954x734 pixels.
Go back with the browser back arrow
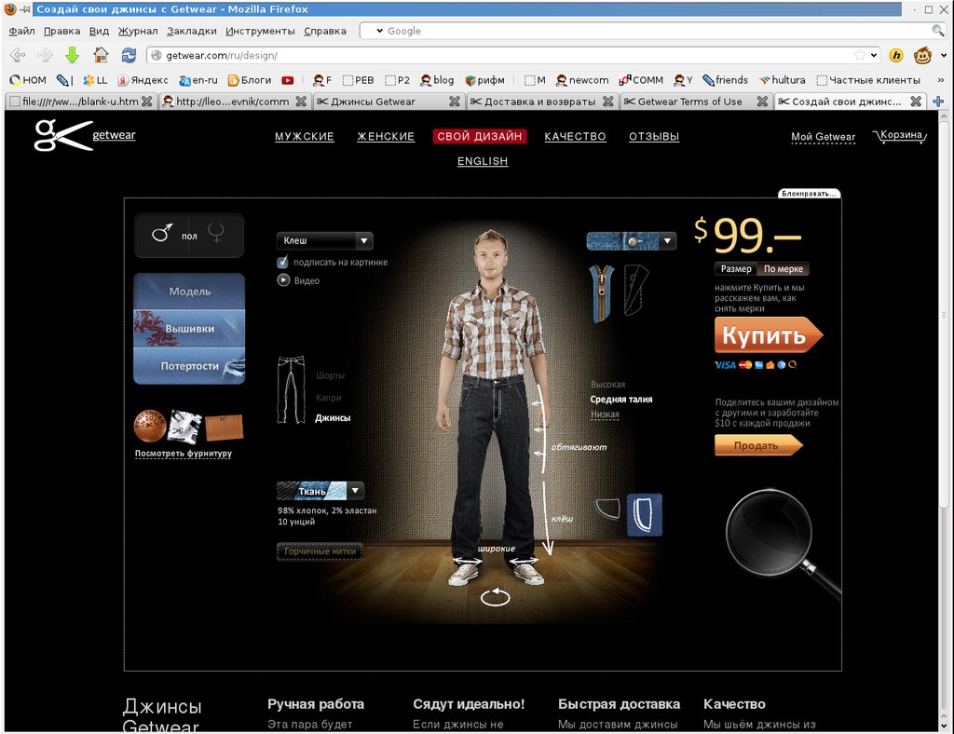coord(18,55)
